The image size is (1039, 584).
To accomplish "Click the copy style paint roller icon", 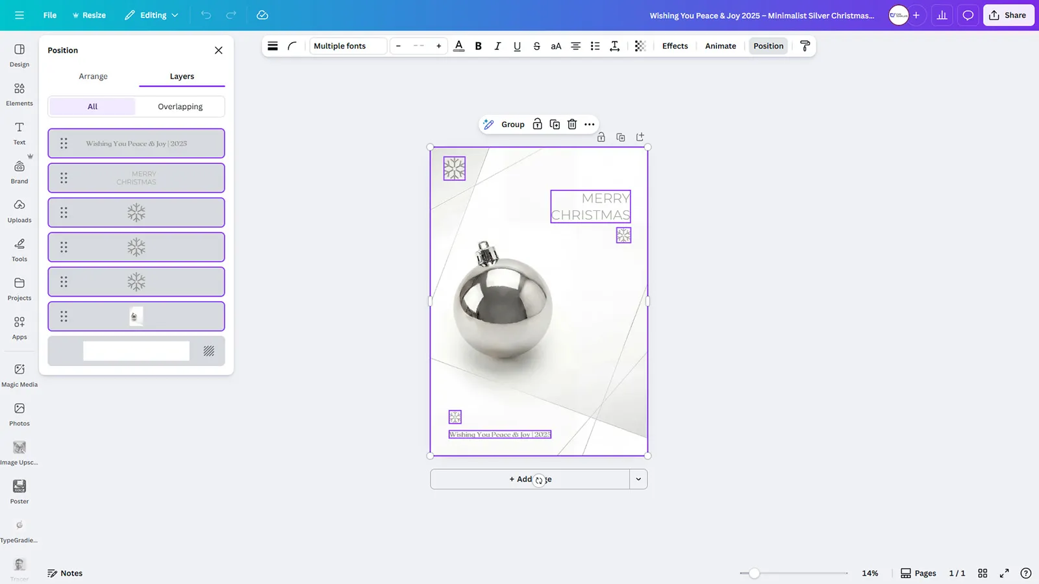I will [805, 46].
